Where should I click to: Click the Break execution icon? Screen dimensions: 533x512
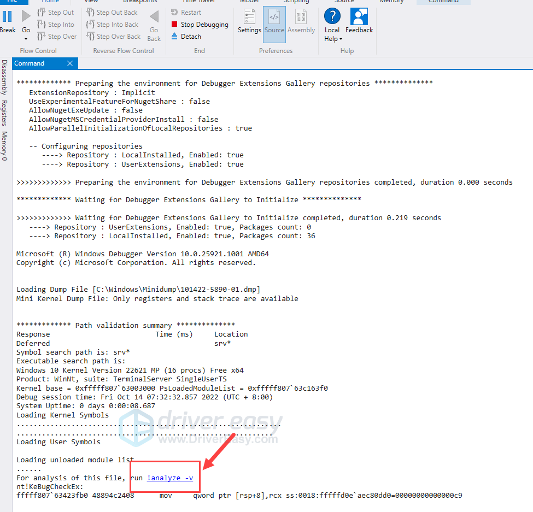pos(8,17)
